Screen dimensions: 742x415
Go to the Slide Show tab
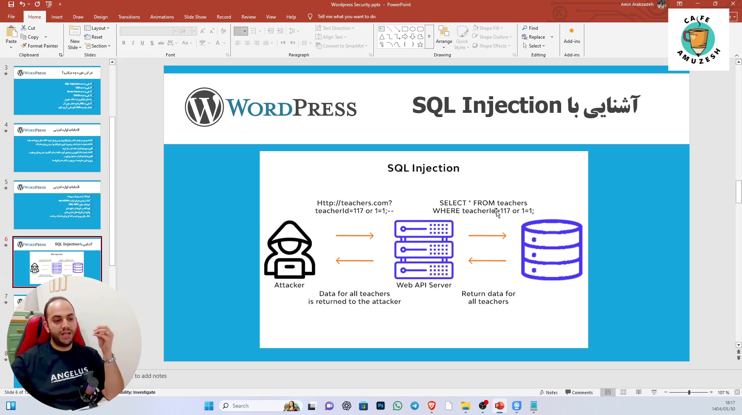(195, 17)
